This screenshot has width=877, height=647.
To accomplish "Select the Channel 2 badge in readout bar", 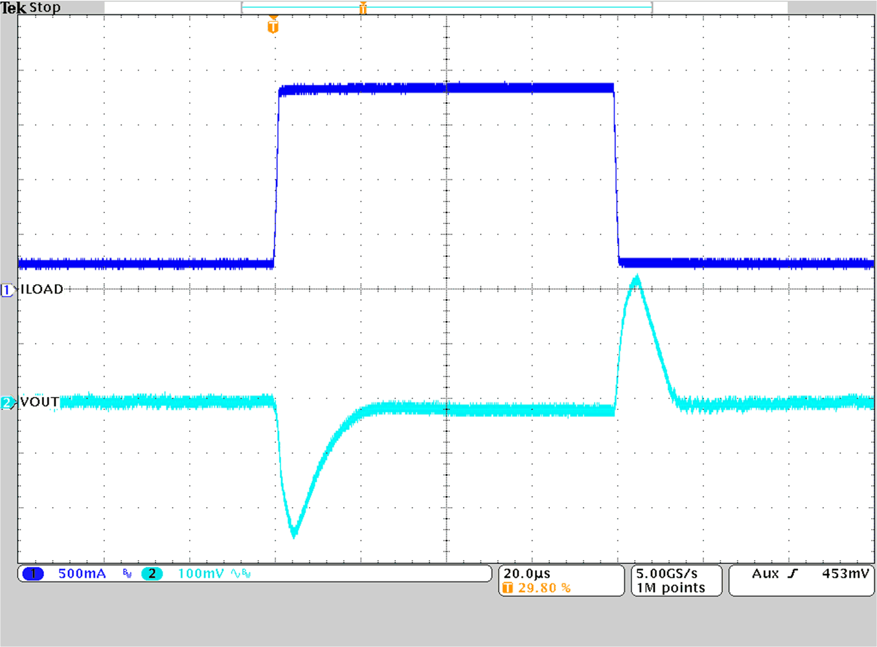I will click(x=153, y=574).
